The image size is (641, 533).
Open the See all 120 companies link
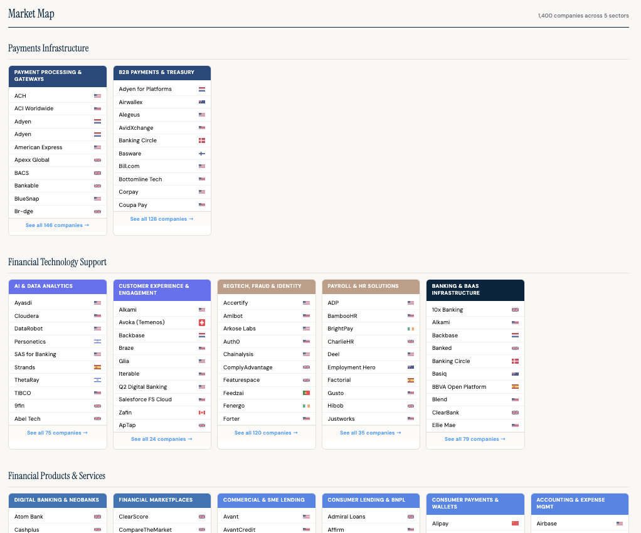[x=266, y=432]
